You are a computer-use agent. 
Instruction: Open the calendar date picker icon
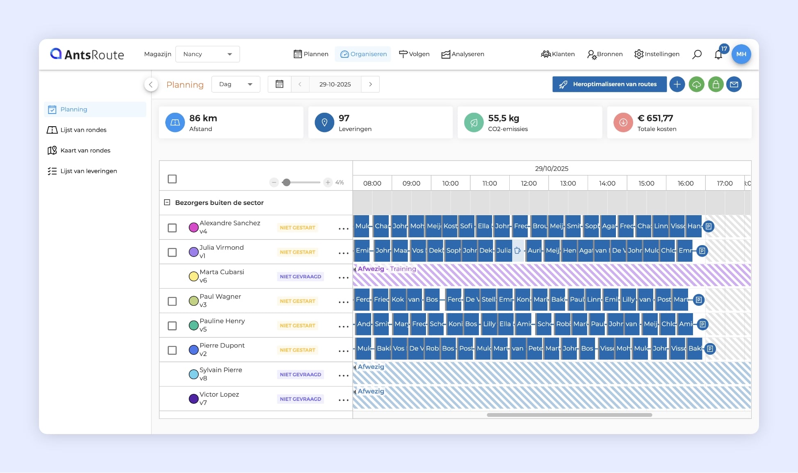279,84
